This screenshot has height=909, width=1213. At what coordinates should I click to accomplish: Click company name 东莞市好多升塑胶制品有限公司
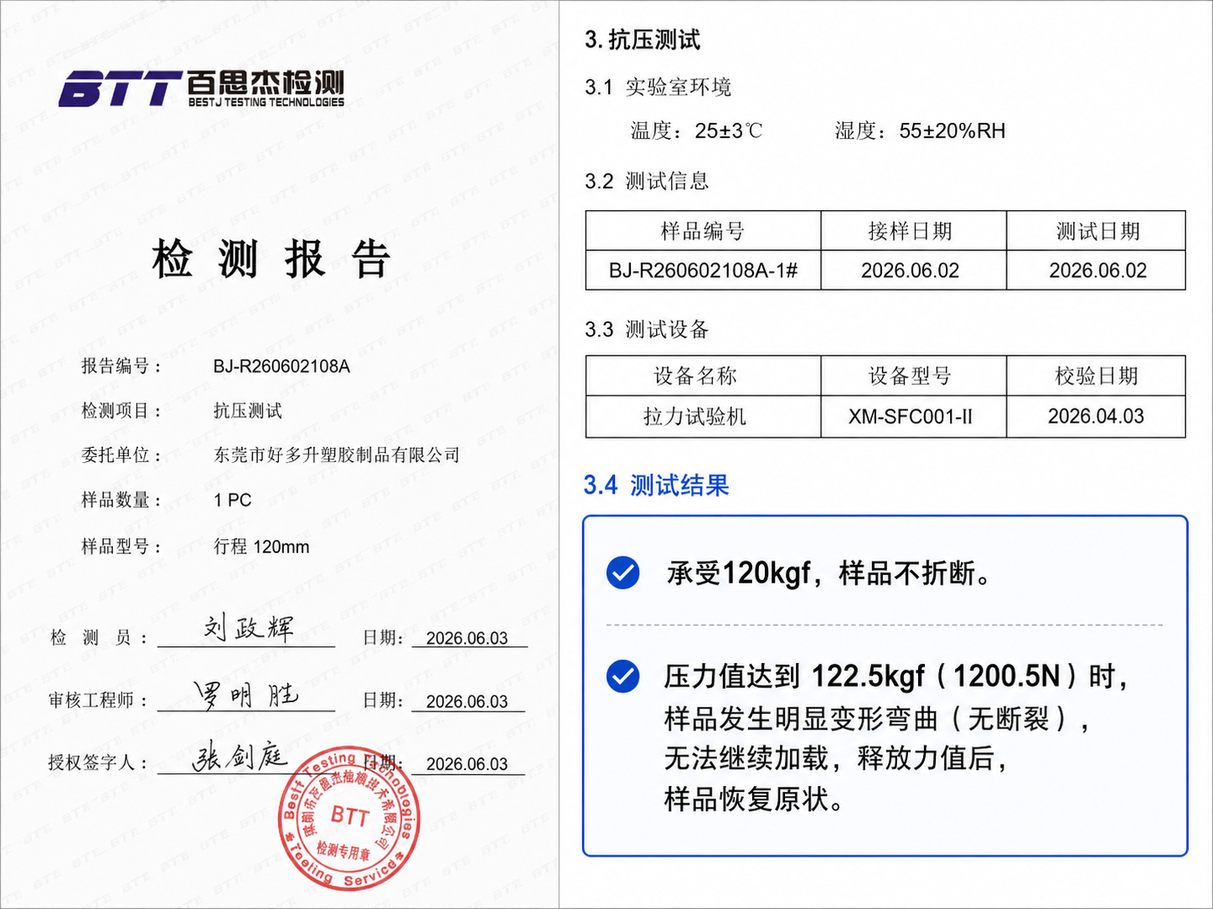click(337, 455)
